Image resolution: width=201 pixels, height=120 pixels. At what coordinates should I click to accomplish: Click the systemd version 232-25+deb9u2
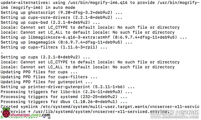(x=99, y=97)
